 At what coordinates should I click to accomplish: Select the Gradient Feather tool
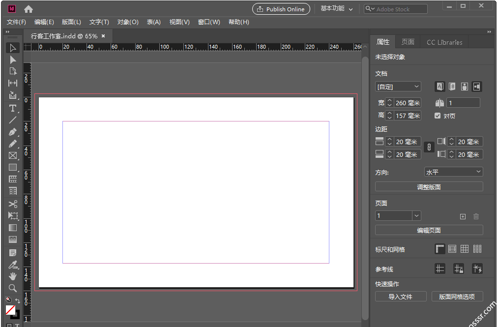coord(13,239)
